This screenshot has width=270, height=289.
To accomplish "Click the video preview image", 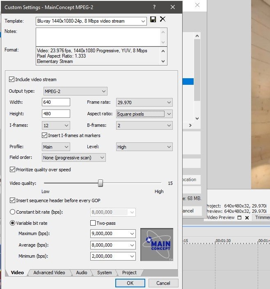I will coord(261,94).
